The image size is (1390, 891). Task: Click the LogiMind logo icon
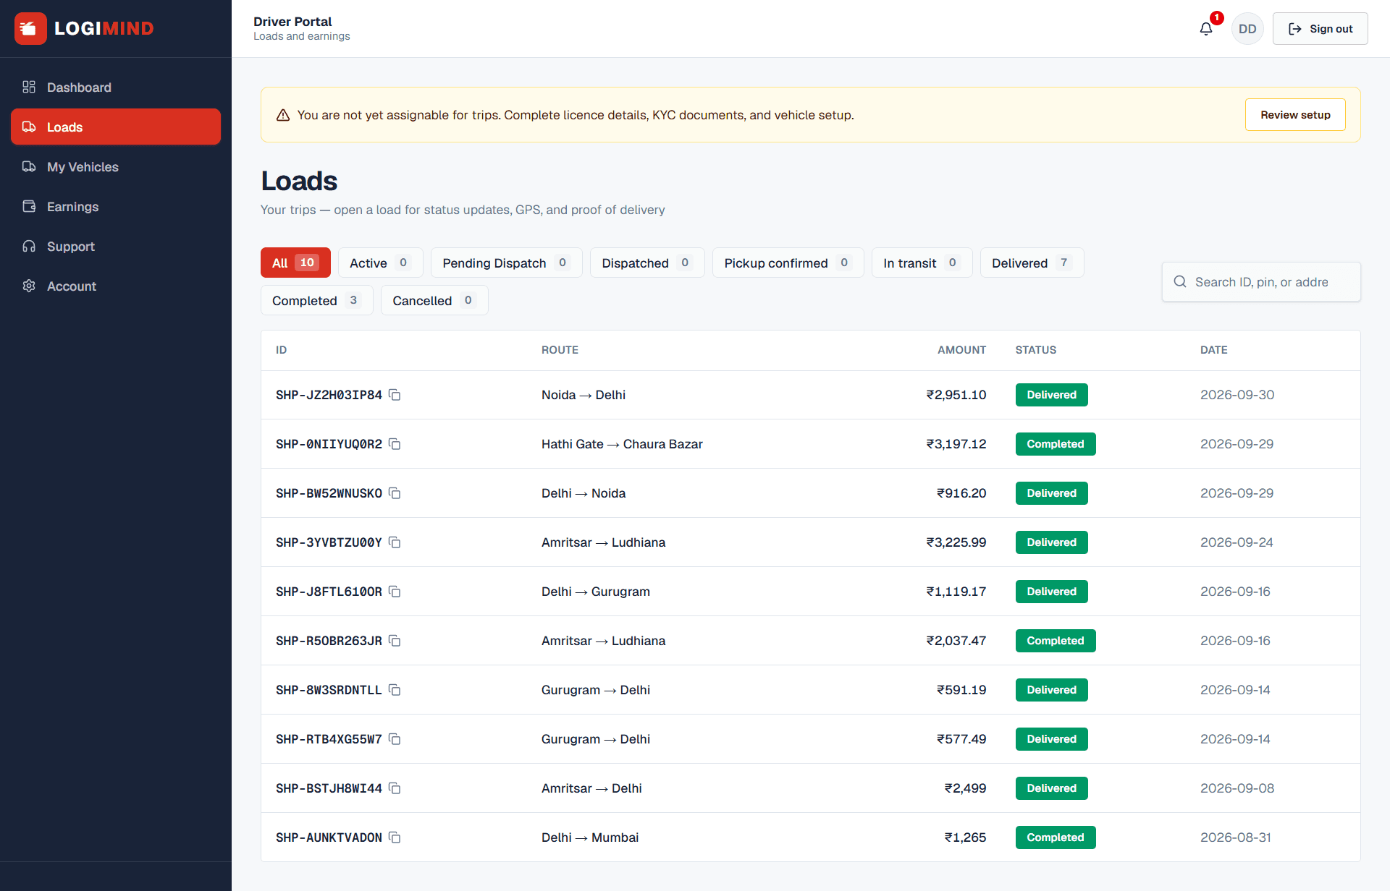pos(30,28)
